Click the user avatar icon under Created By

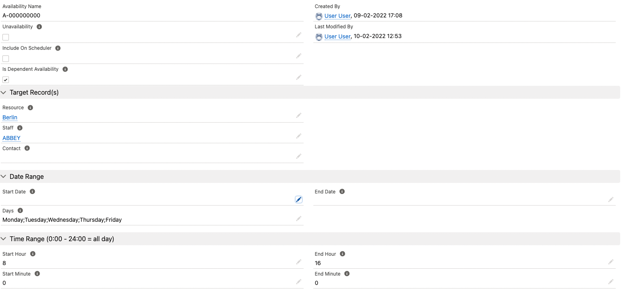319,16
